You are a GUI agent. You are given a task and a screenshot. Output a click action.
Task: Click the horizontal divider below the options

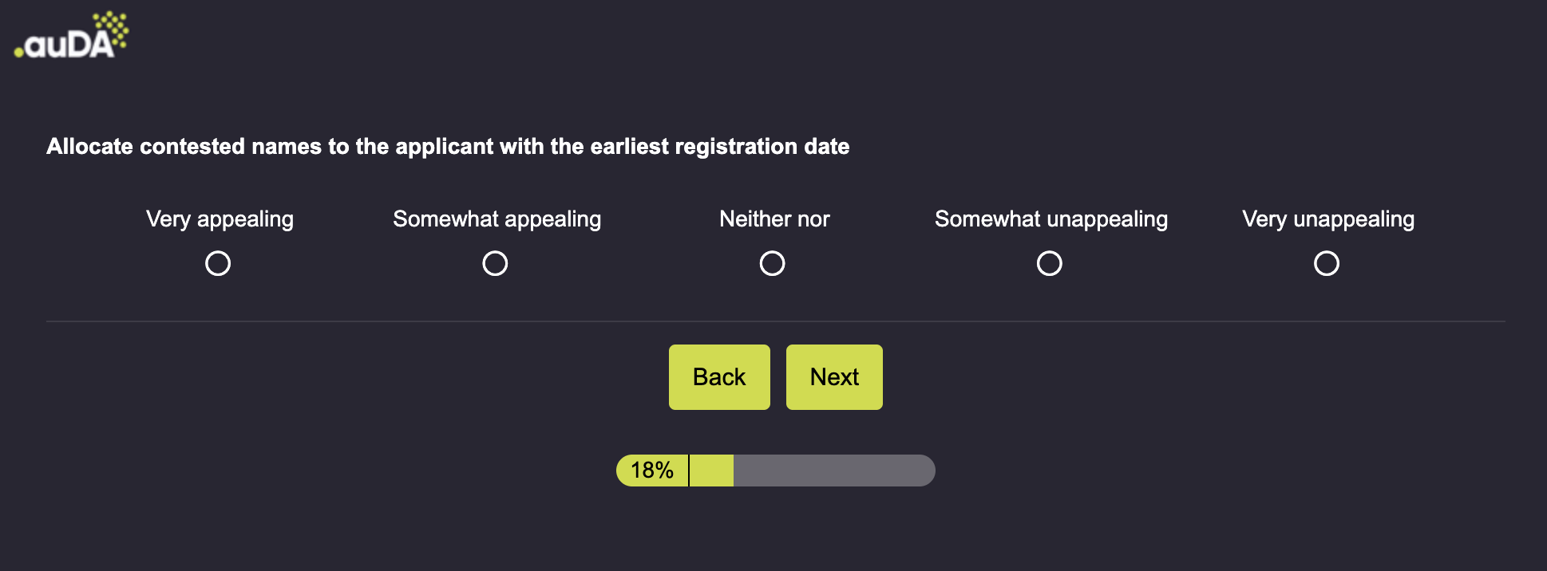[x=775, y=321]
